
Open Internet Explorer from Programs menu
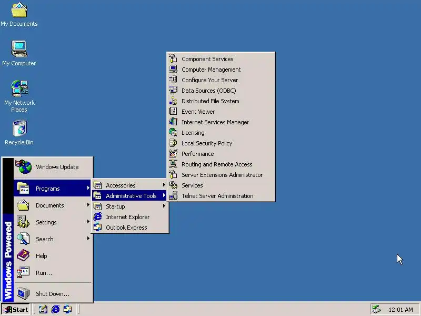click(x=130, y=217)
